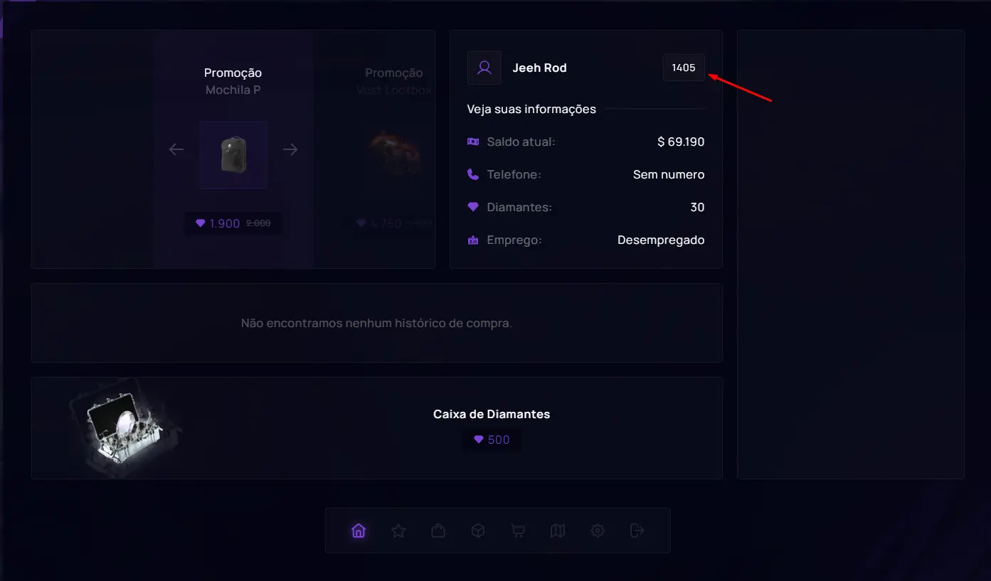
Task: Advance to next promotion with right arrow
Action: click(290, 149)
